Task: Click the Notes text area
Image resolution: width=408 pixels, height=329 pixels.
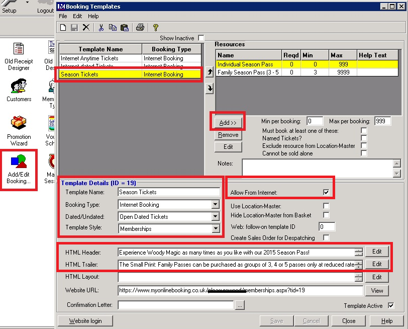Action: pyautogui.click(x=318, y=168)
